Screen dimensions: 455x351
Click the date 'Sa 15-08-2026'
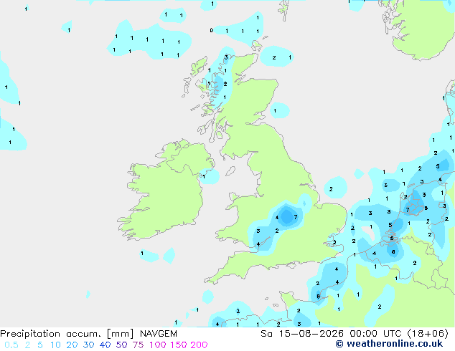point(302,334)
